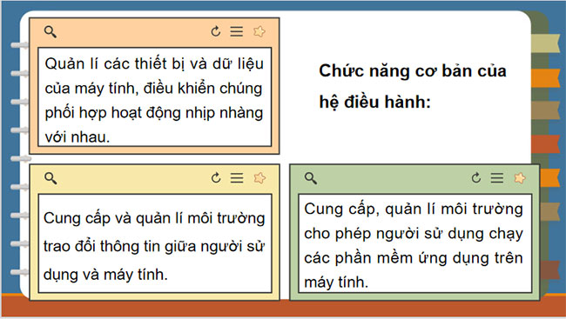Click the star icon in the green card
Image resolution: width=566 pixels, height=319 pixels.
(x=520, y=178)
